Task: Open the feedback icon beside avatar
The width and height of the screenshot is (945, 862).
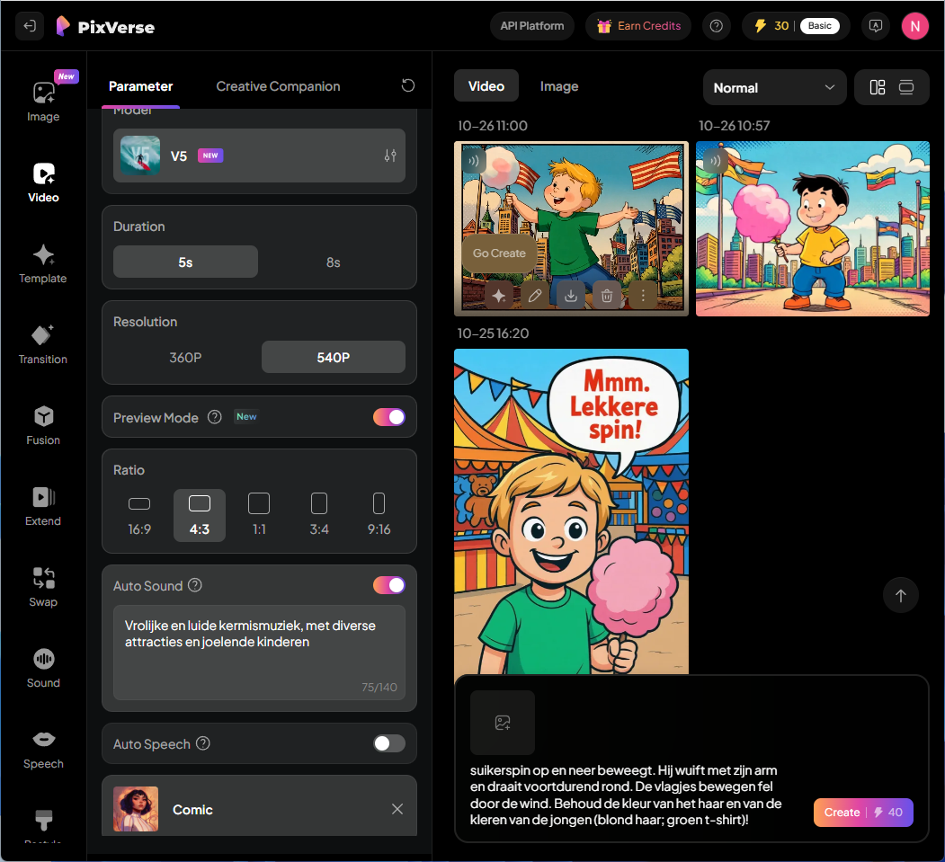Action: (x=875, y=26)
